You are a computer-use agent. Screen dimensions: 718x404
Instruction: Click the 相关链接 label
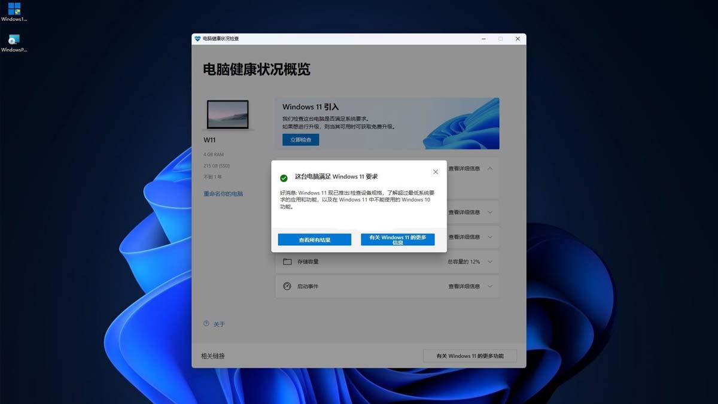coord(213,356)
